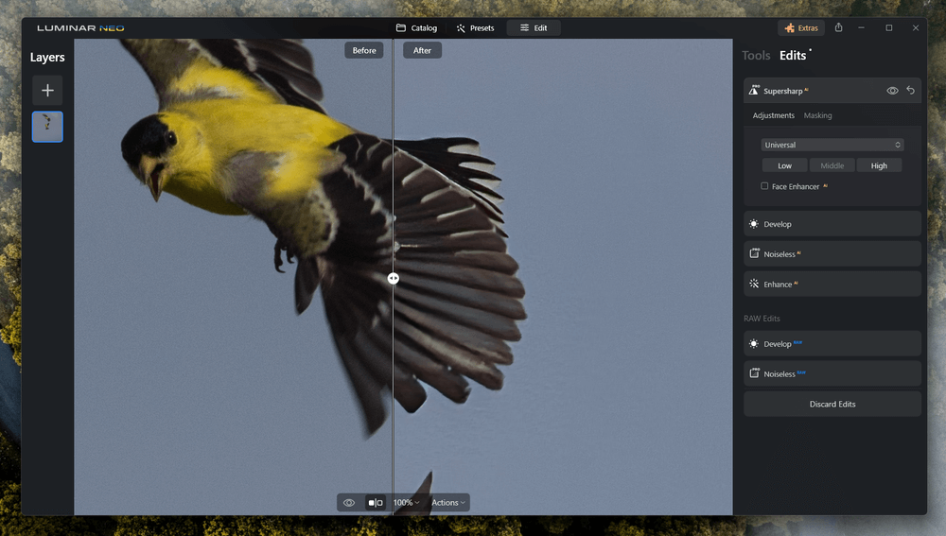Select High sharpening strength
The width and height of the screenshot is (946, 536).
pos(879,165)
